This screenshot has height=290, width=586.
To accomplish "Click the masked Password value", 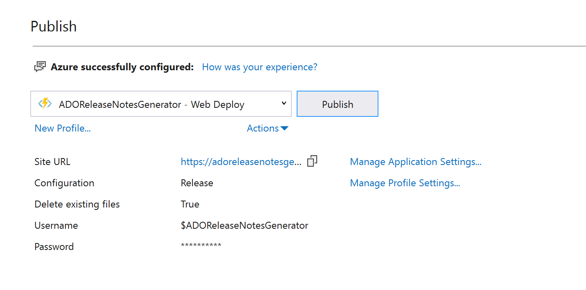I will (x=201, y=246).
